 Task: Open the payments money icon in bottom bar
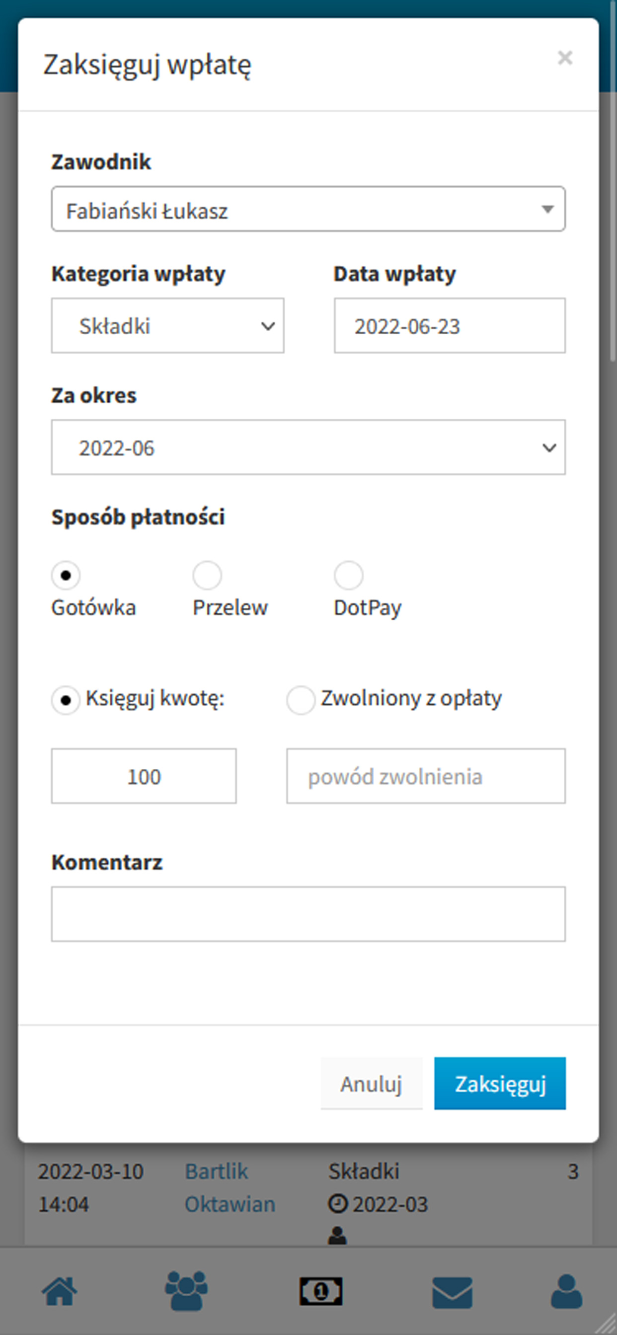(x=321, y=1291)
